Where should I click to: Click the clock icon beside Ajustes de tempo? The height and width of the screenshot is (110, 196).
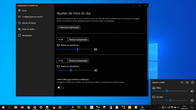pos(19,23)
